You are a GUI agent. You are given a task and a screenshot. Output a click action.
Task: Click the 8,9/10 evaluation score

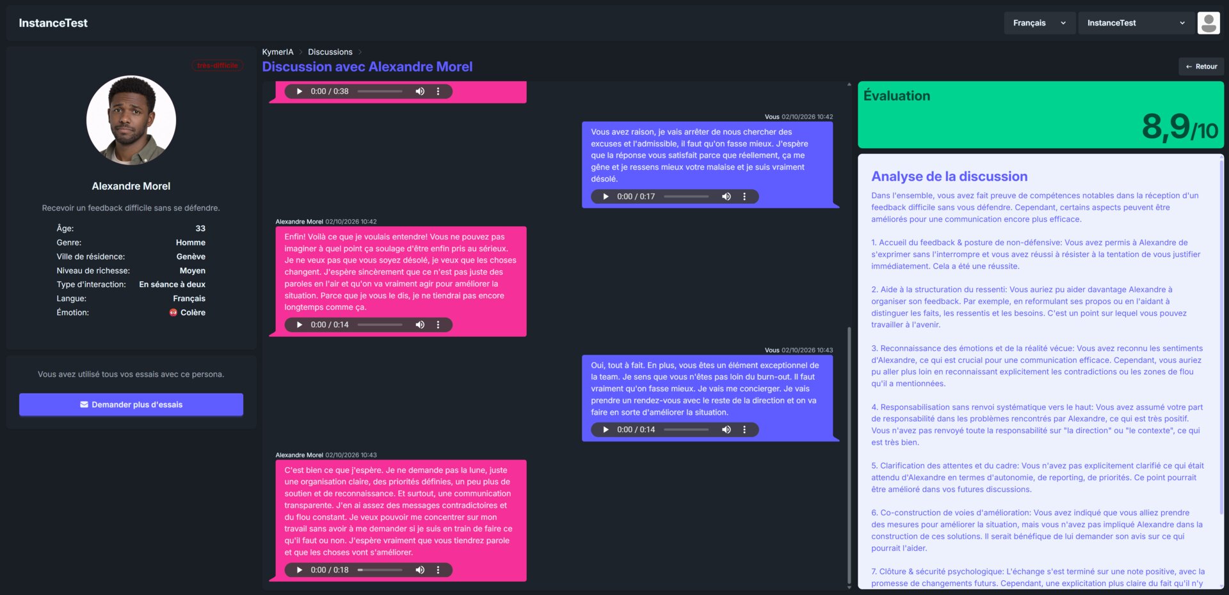(x=1180, y=127)
